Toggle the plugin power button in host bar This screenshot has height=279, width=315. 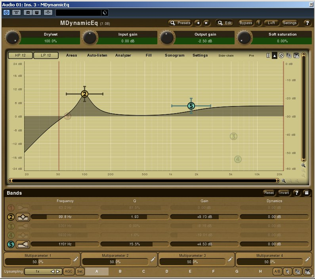(x=6, y=13)
